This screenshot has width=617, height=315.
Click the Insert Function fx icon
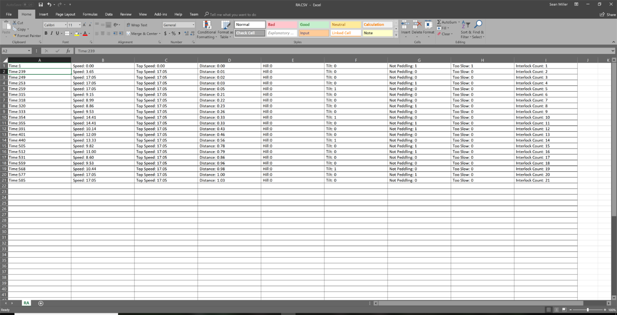(x=68, y=51)
